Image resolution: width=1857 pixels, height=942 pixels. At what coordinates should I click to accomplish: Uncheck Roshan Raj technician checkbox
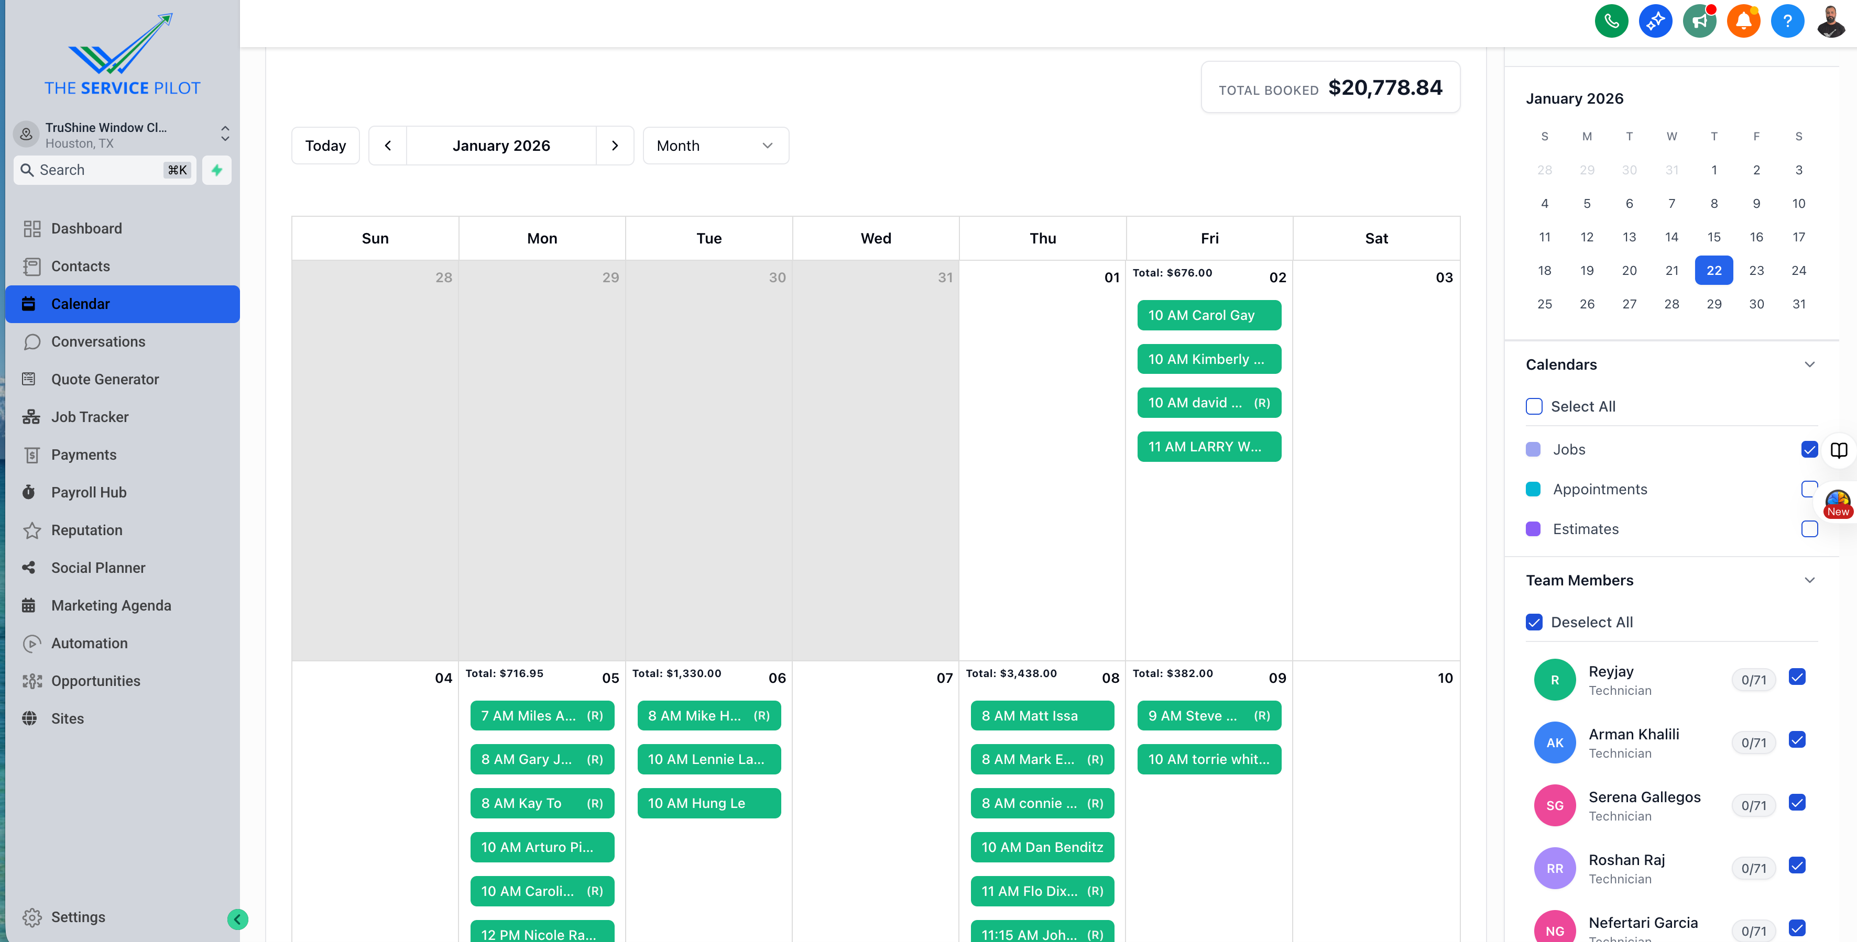point(1796,866)
